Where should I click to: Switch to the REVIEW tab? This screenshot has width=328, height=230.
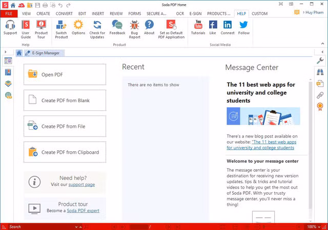[x=116, y=14]
